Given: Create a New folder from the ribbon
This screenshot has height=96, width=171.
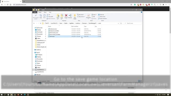Looking at the screenshot, I should [75, 17].
